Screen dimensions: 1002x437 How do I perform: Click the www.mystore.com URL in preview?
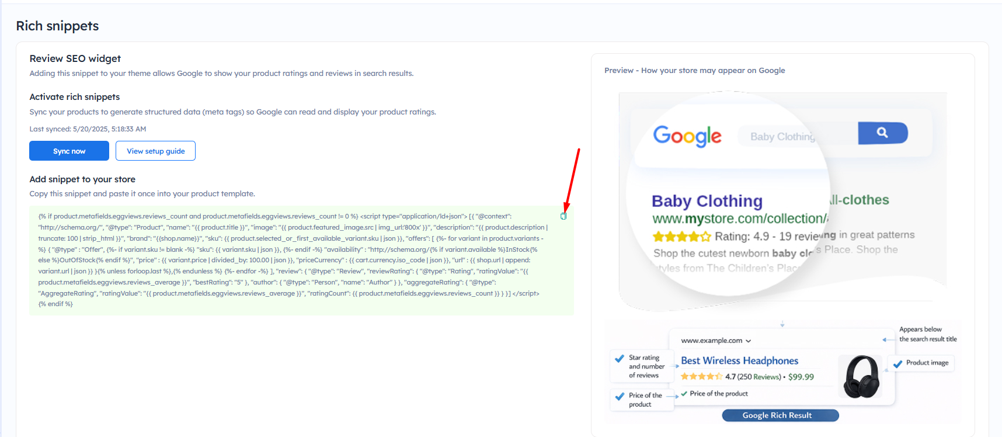(739, 219)
